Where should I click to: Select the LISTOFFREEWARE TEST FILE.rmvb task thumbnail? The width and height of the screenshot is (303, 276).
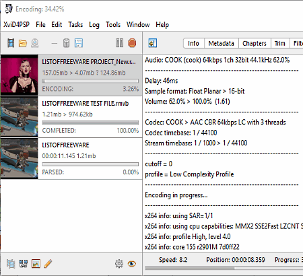click(20, 116)
